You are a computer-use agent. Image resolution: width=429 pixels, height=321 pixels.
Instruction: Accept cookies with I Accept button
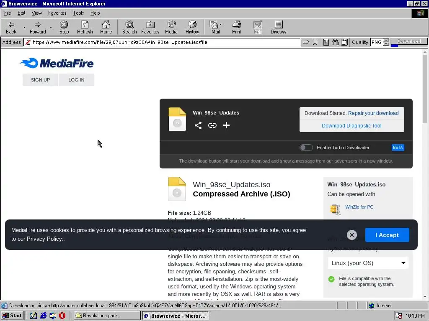click(x=387, y=235)
